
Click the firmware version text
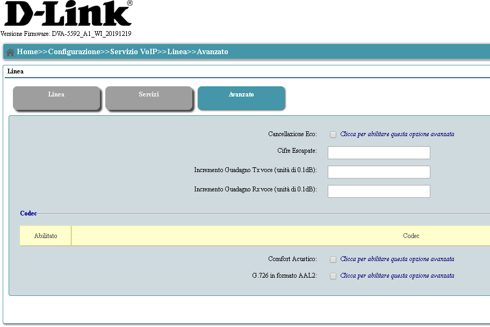coord(66,34)
